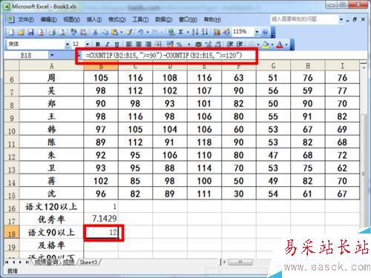371x278 pixels.
Task: Open the Fill Color dropdown arrow
Action: 272,44
